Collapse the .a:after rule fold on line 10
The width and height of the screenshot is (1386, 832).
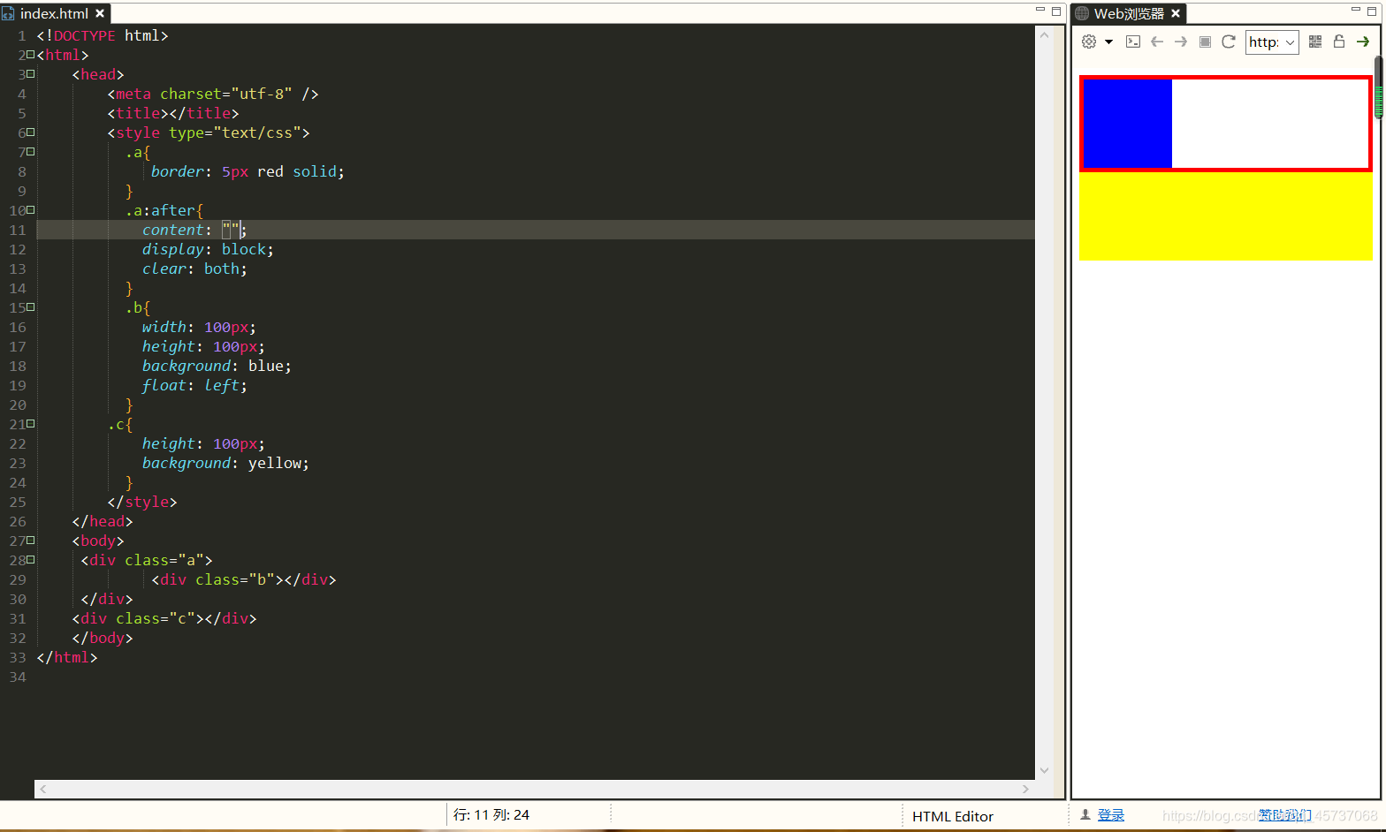[31, 210]
